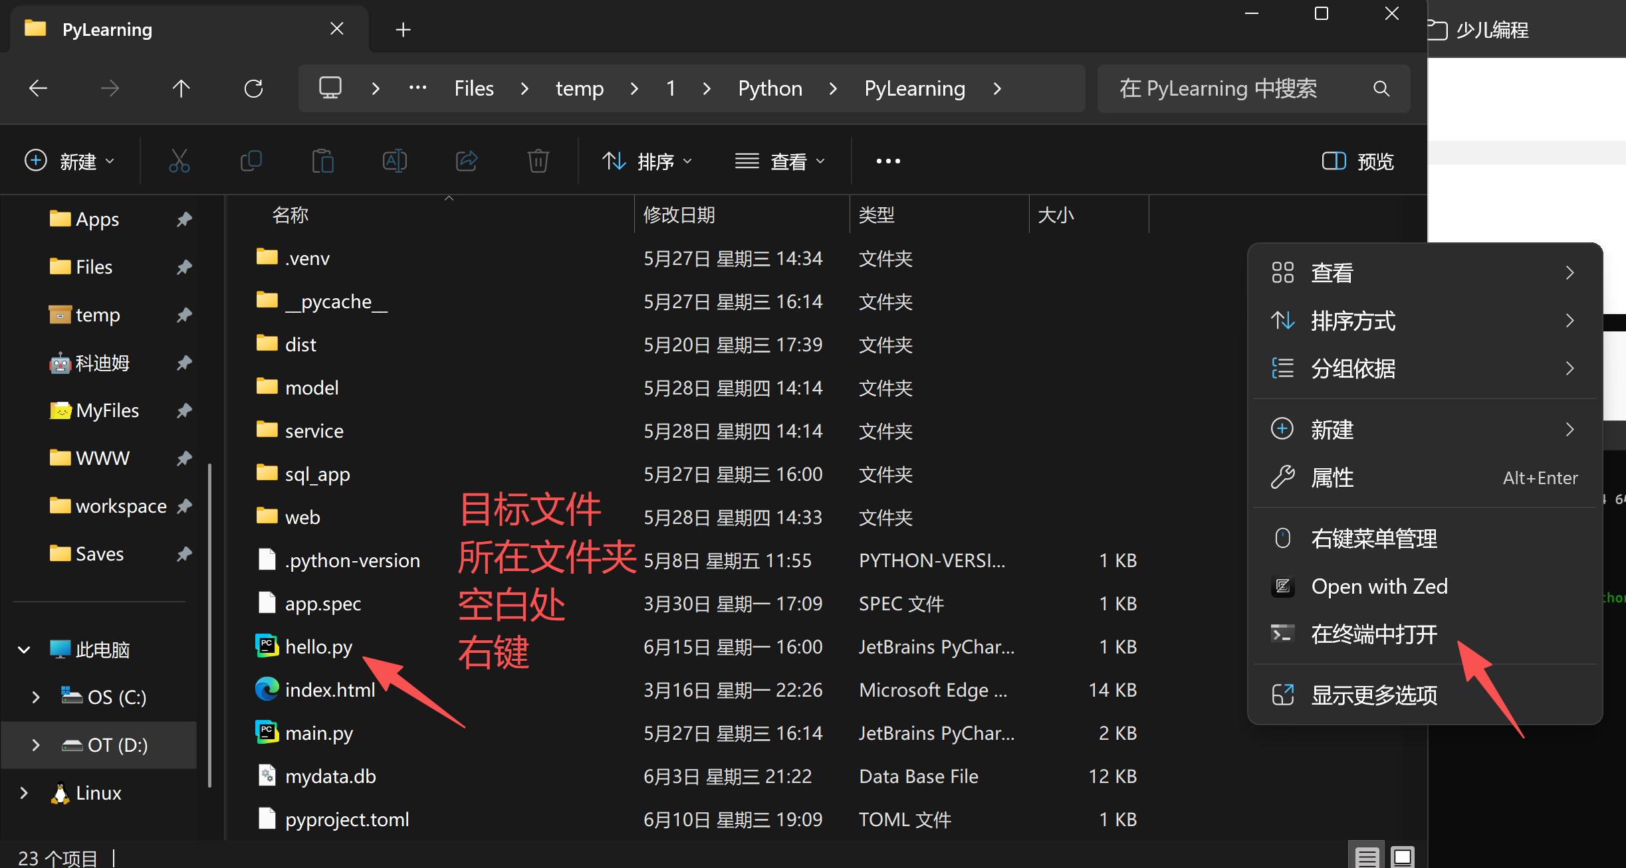Choose 右键菜单管理 entry

pyautogui.click(x=1425, y=539)
